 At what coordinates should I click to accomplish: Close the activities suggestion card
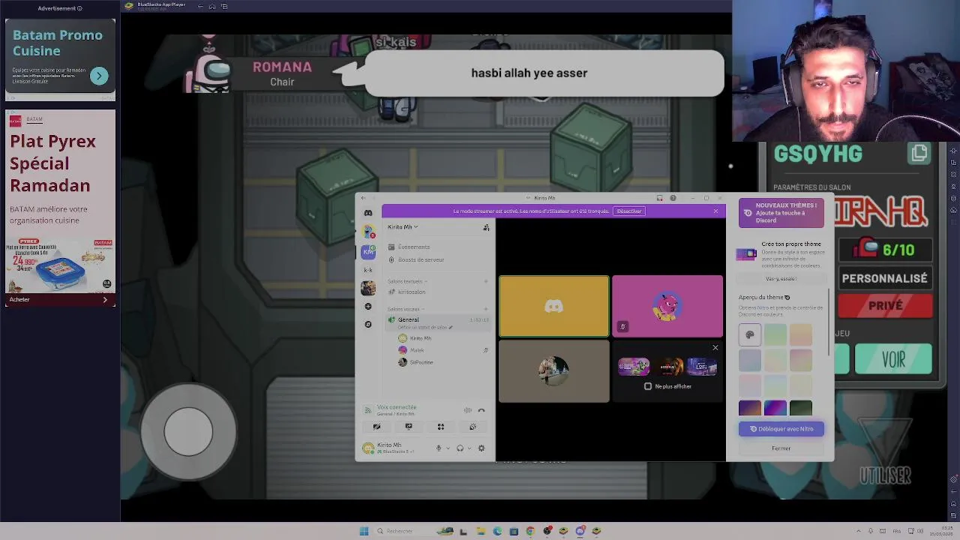[715, 348]
